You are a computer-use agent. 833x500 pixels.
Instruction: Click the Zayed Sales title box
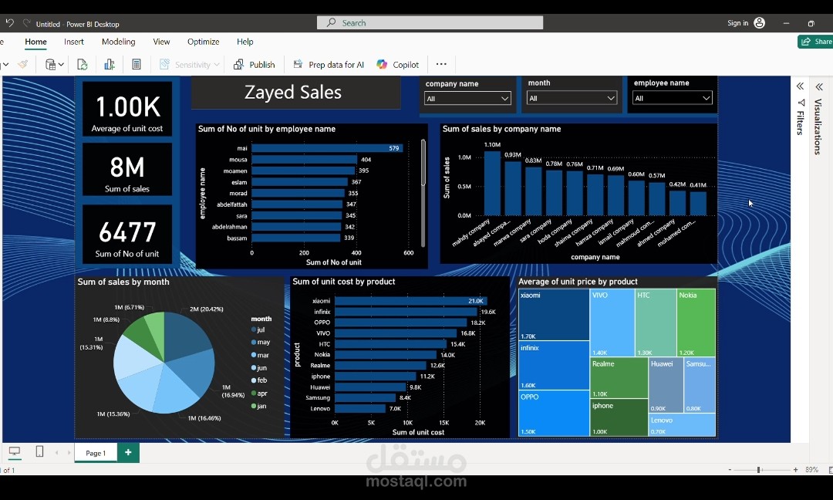coord(295,93)
